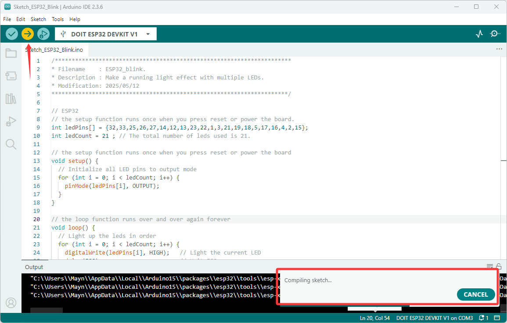The image size is (507, 323).
Task: Open the Sketch menu
Action: [39, 19]
